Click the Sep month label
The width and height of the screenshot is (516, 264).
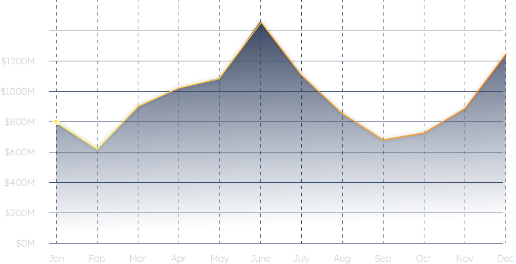pos(383,259)
